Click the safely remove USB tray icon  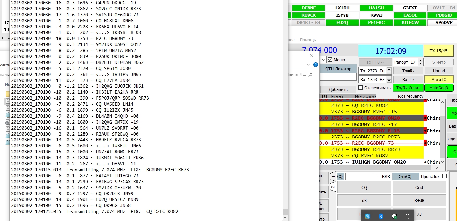coord(408,216)
